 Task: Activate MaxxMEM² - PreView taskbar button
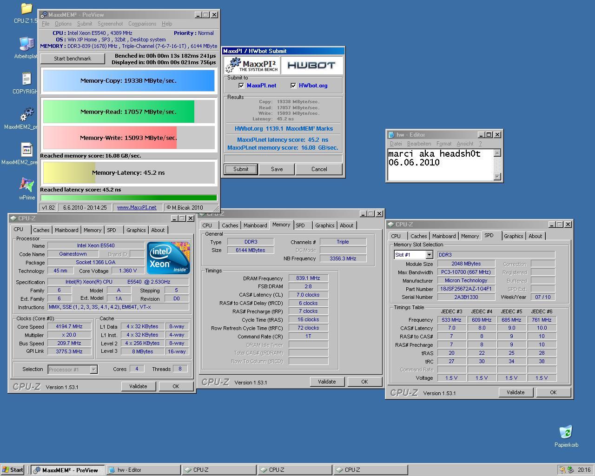68,470
